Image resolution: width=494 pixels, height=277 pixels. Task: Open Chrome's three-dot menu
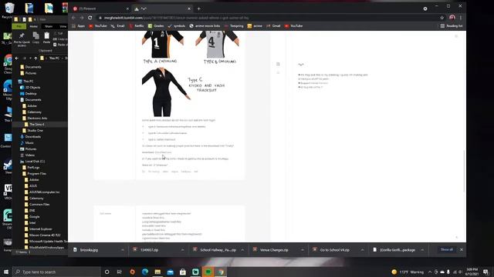click(461, 18)
